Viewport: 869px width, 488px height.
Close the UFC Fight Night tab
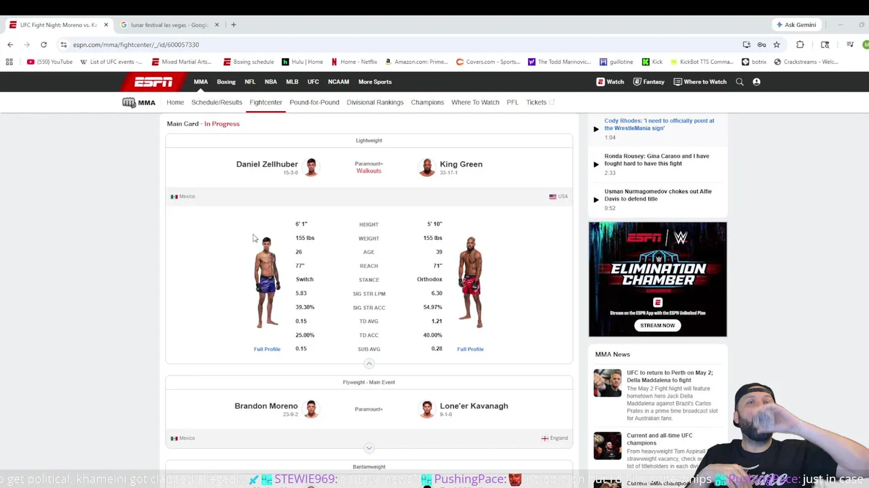pyautogui.click(x=106, y=25)
